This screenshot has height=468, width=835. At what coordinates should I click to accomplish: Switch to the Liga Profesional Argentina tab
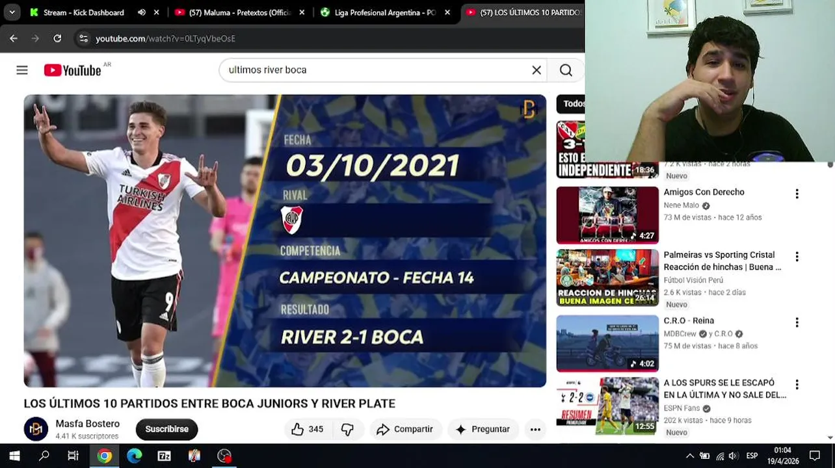coord(378,12)
